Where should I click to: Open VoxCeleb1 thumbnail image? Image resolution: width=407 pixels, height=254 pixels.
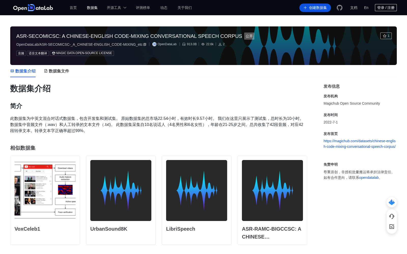(45, 190)
